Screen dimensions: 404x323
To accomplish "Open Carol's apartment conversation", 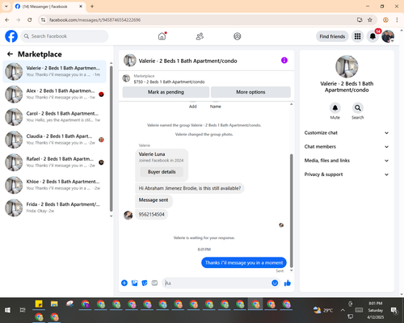I will point(54,117).
